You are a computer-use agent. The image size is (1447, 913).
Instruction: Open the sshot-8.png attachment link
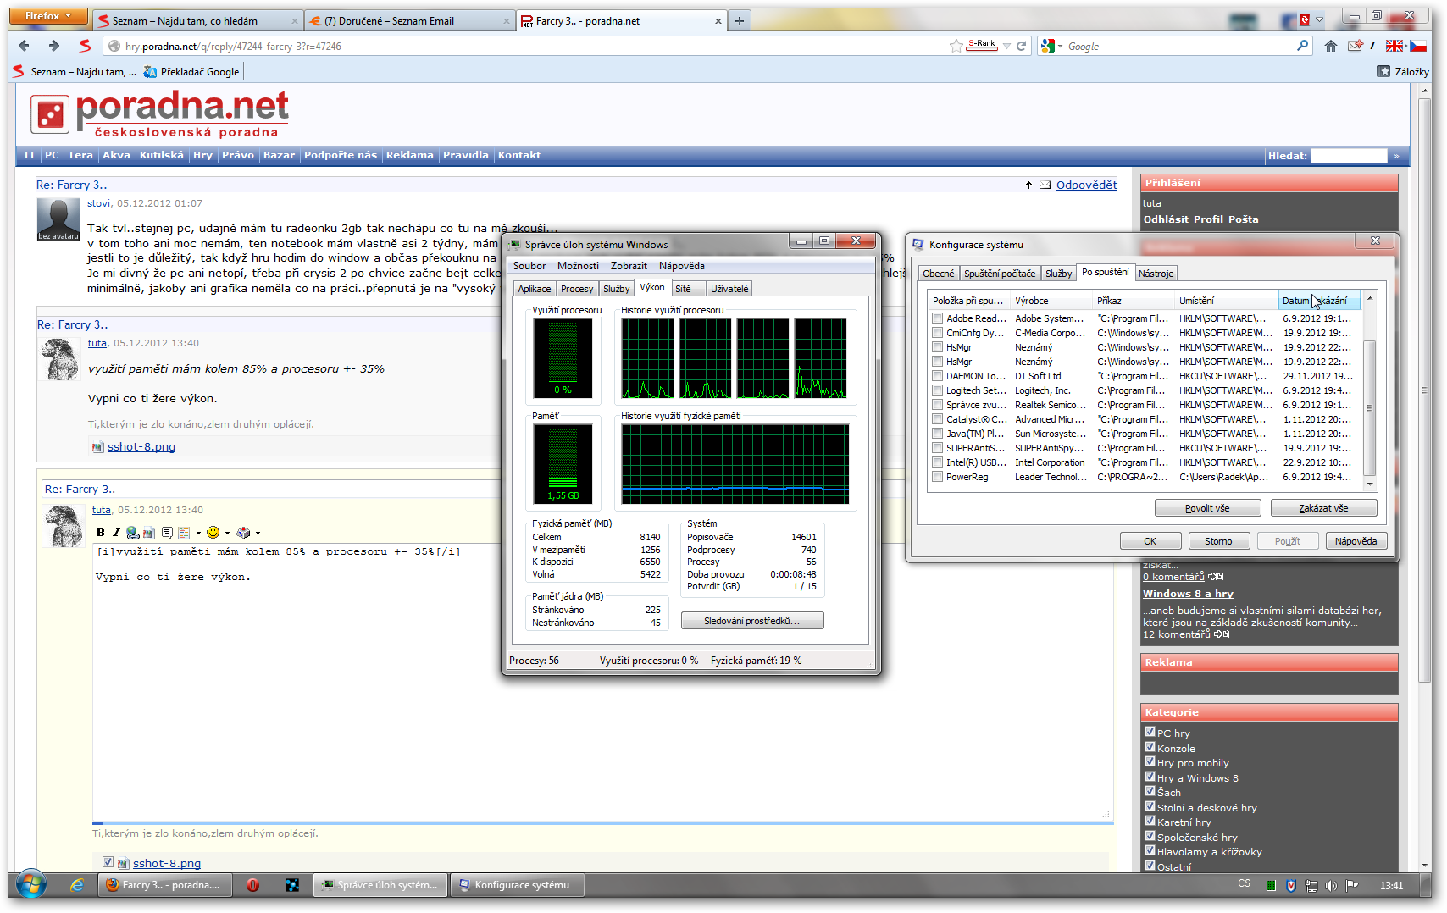pos(141,447)
